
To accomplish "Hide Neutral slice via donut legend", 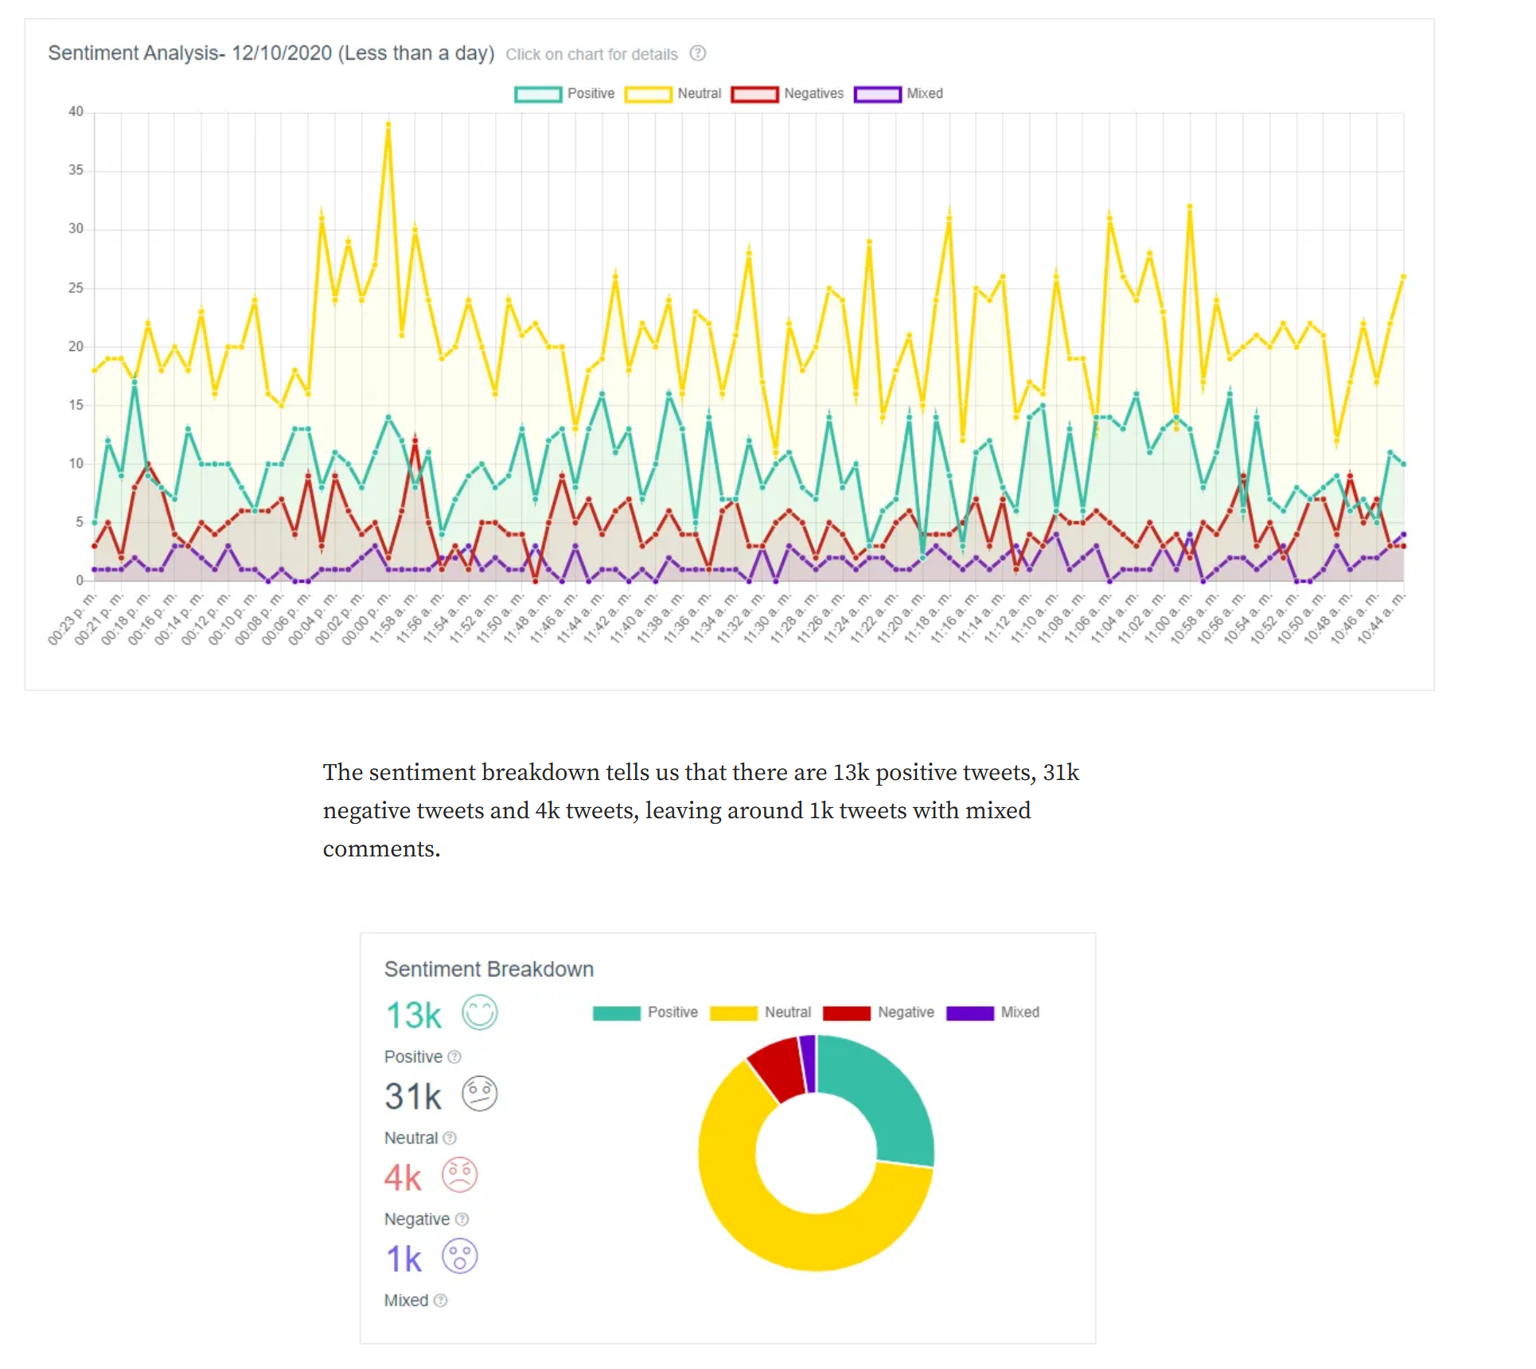I will click(761, 1012).
